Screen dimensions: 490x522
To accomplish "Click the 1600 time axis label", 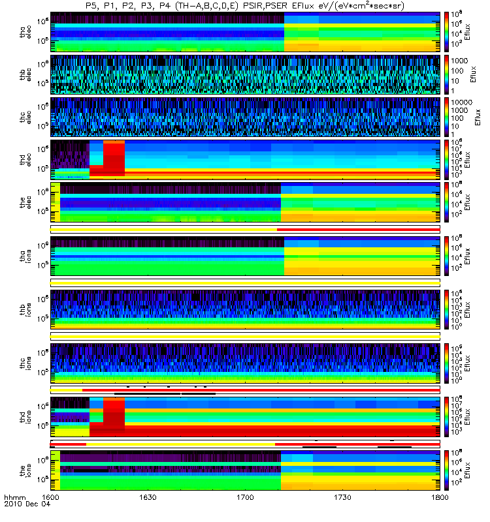I will [x=50, y=497].
